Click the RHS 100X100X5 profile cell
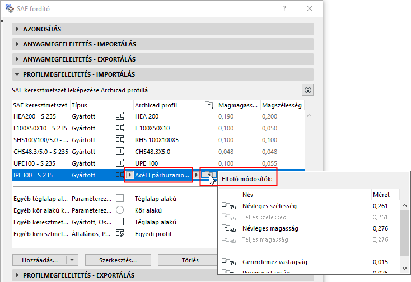Screen dimensions: 411x282 157,140
